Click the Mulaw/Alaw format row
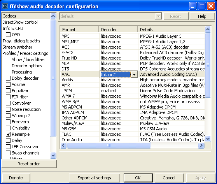The width and height of the screenshot is (217, 184). pos(133,123)
